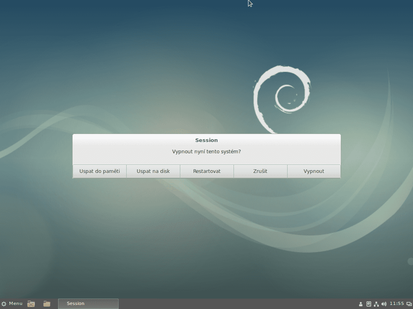413x309 pixels.
Task: Cancel the dialog with Zrušit
Action: [260, 171]
